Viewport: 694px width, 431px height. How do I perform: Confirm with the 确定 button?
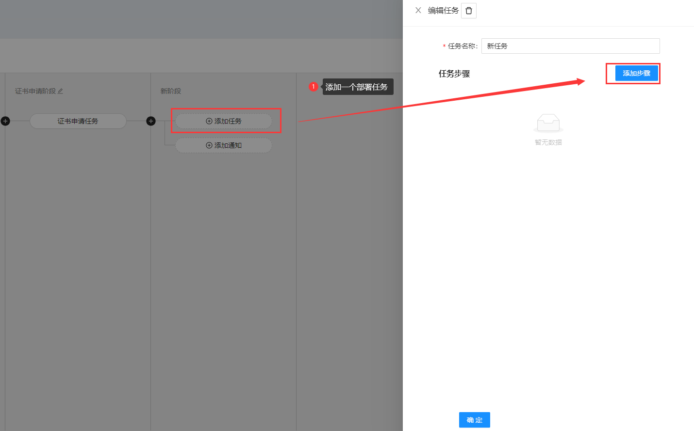click(x=474, y=420)
